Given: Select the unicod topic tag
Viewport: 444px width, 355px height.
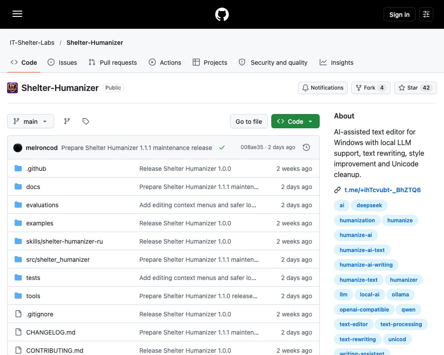Looking at the screenshot, I should point(397,339).
